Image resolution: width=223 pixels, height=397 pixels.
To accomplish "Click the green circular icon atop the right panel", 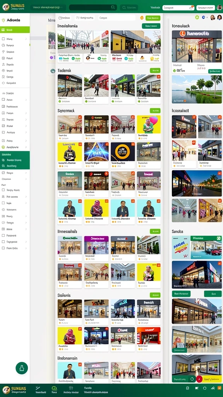I will [197, 17].
